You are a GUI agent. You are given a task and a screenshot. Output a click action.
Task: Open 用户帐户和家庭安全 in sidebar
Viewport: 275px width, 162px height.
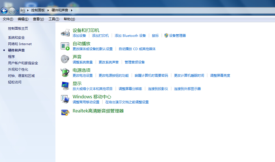coord(23,63)
